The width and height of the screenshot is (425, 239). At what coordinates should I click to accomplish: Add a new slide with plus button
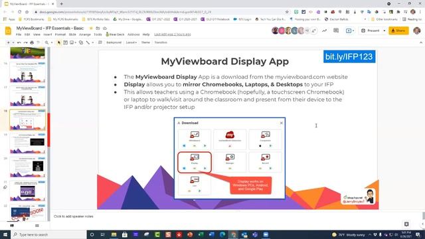pos(8,42)
